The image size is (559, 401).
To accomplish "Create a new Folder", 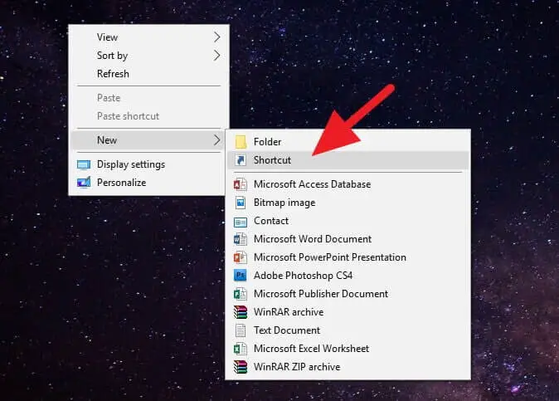I will coord(348,142).
